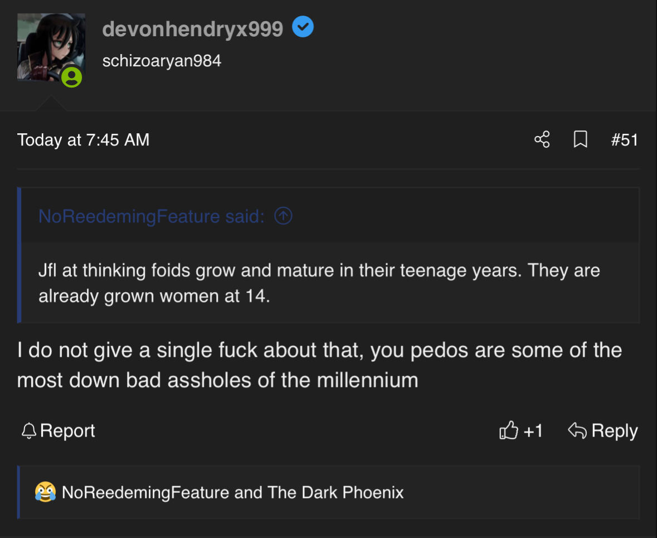This screenshot has width=657, height=538.
Task: Click the share icon in post header
Action: (x=542, y=139)
